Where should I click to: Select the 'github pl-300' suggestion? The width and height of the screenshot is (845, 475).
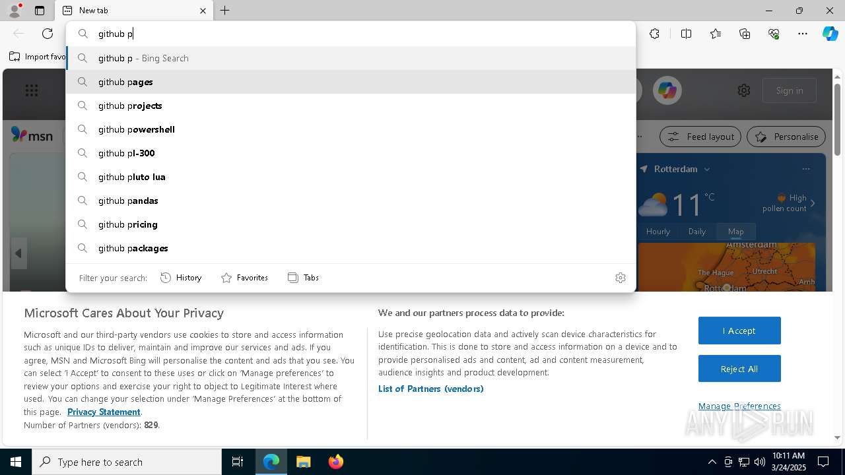(351, 153)
